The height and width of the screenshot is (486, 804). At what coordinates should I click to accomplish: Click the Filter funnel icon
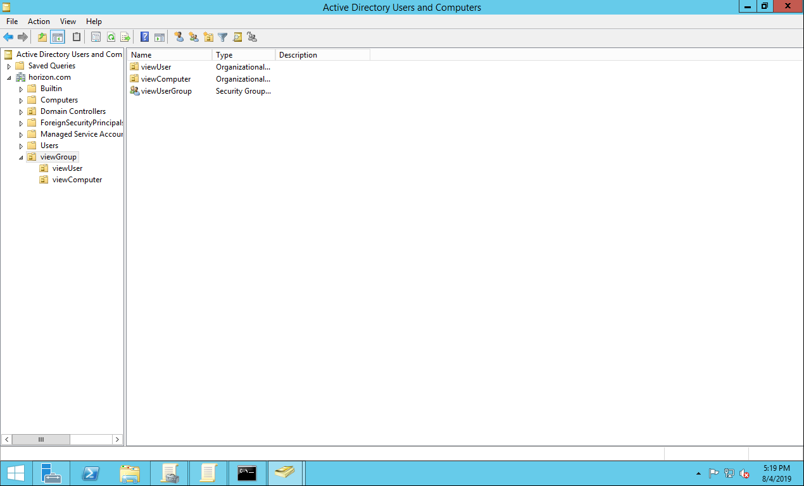[x=222, y=37]
